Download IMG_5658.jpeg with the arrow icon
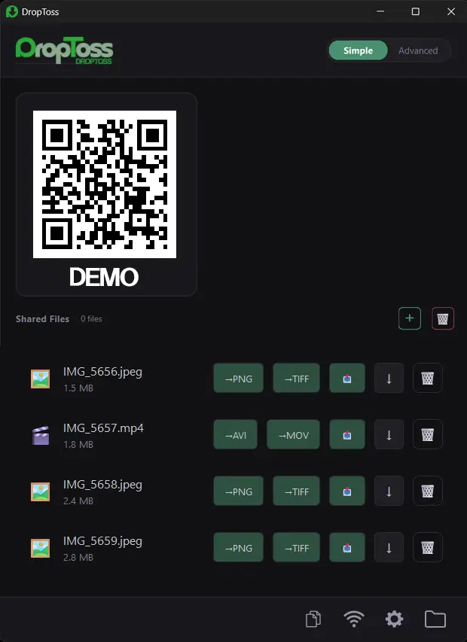This screenshot has height=642, width=467. click(x=389, y=491)
